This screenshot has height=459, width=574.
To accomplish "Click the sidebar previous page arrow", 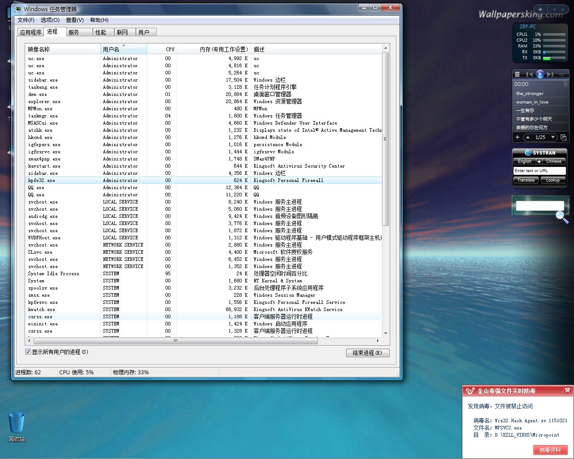I will point(554,9).
